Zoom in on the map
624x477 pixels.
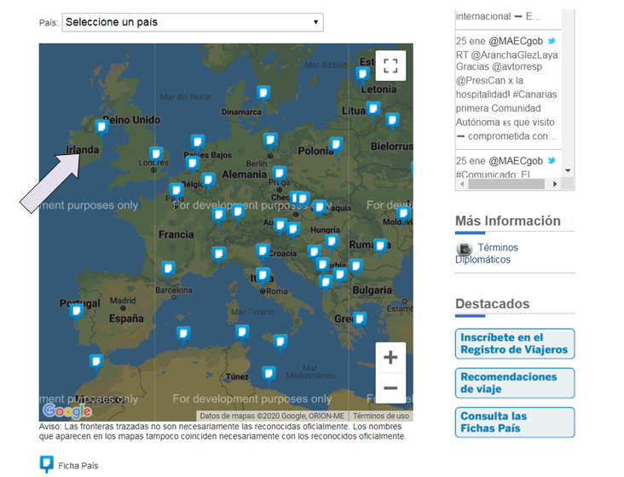click(390, 358)
